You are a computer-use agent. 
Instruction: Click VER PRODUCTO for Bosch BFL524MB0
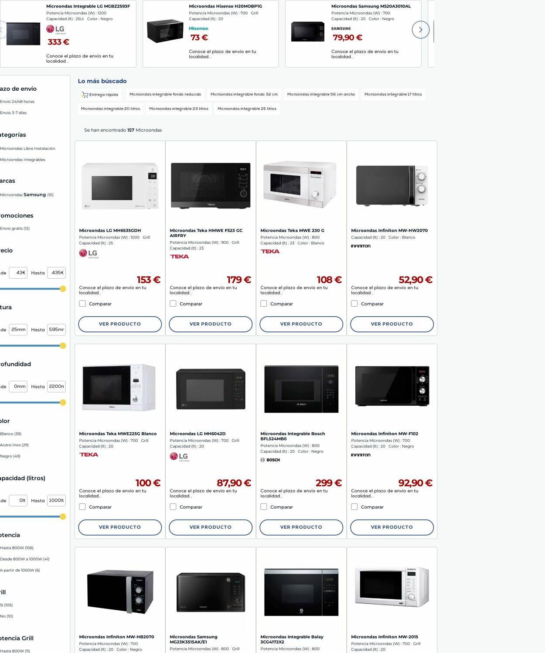tap(301, 527)
